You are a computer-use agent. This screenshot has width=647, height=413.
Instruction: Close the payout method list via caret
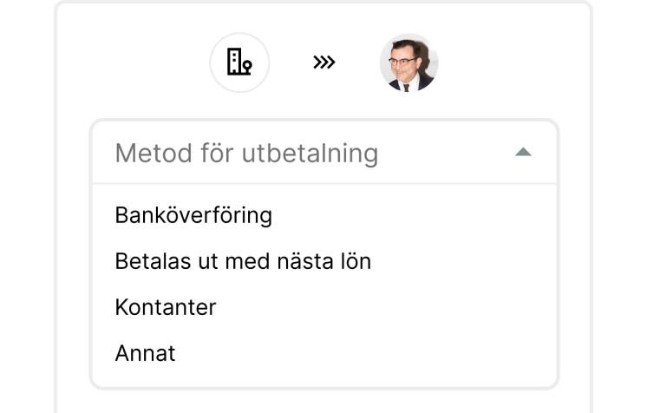[x=522, y=153]
